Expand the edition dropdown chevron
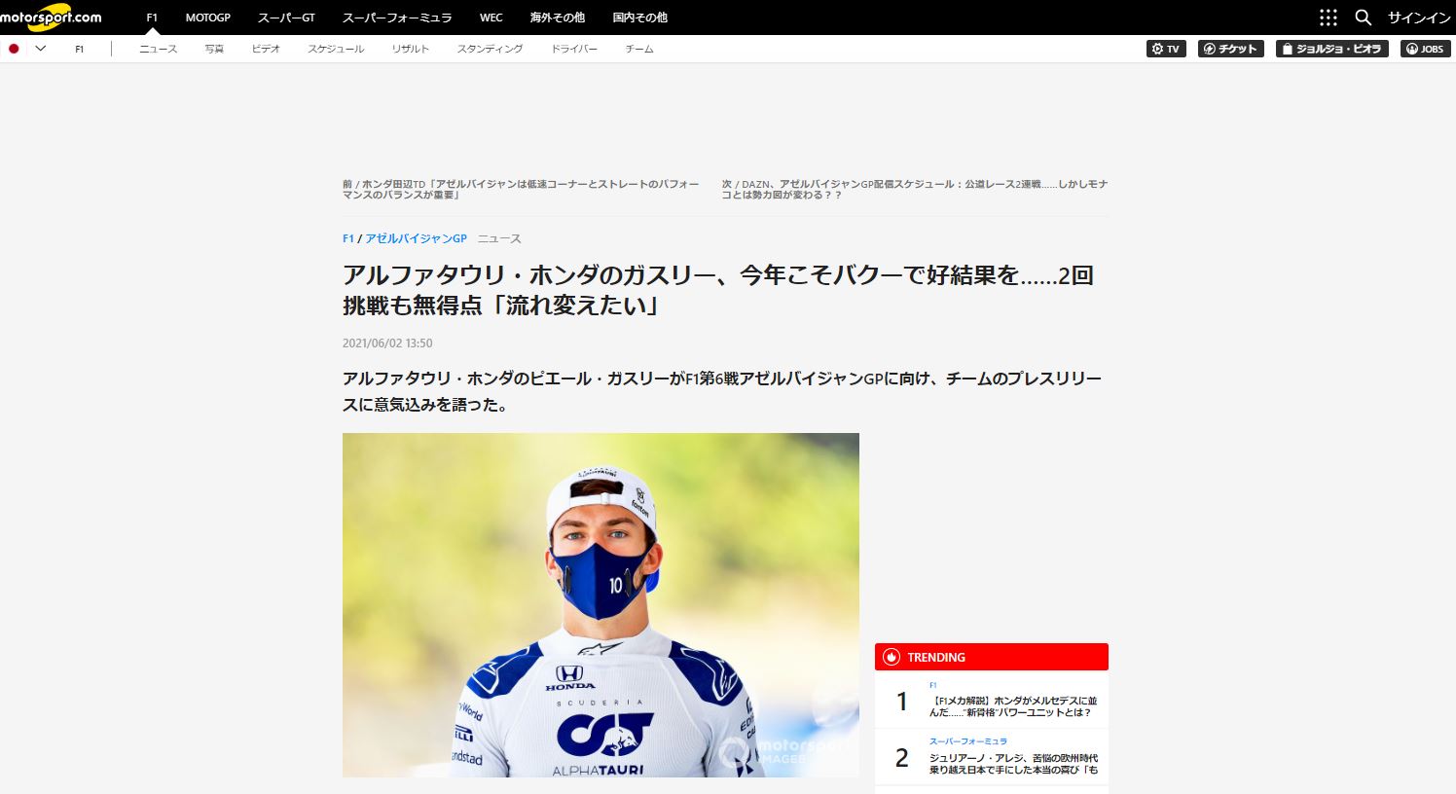The width and height of the screenshot is (1456, 794). pos(40,49)
